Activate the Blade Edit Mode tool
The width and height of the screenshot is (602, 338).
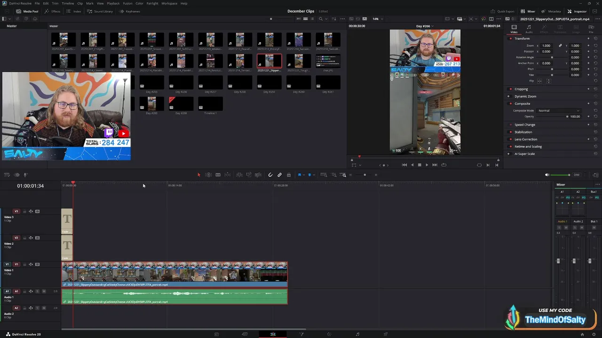[x=218, y=175]
